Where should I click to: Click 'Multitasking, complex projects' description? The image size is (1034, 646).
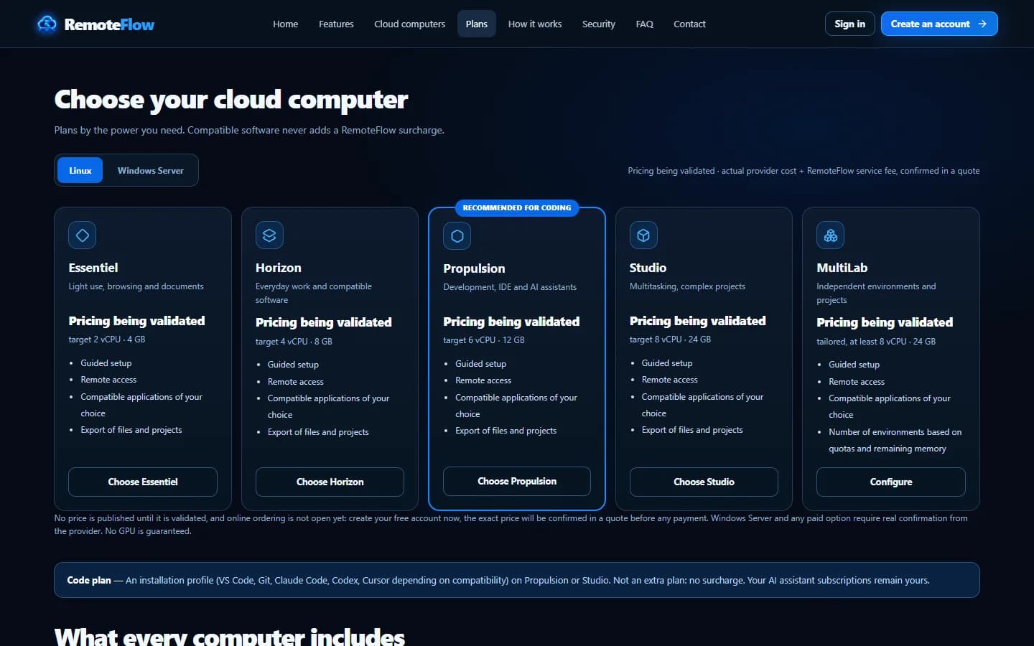(687, 286)
